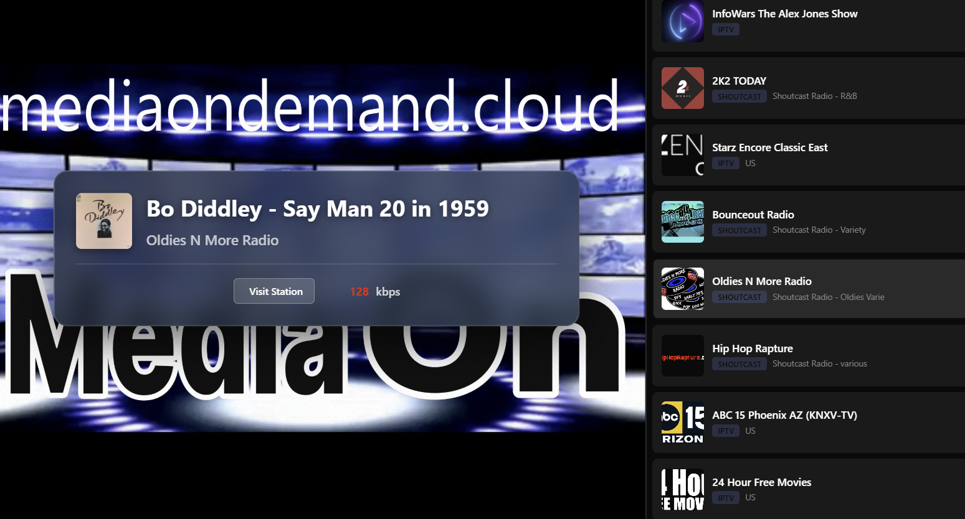Click the InfoWars Alex Jones Show station logo
Viewport: 965px width, 519px height.
tap(682, 21)
